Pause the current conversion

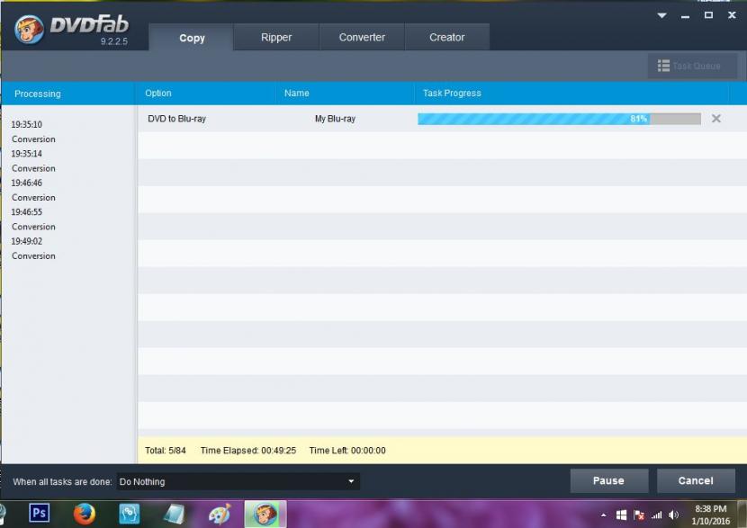pos(608,480)
